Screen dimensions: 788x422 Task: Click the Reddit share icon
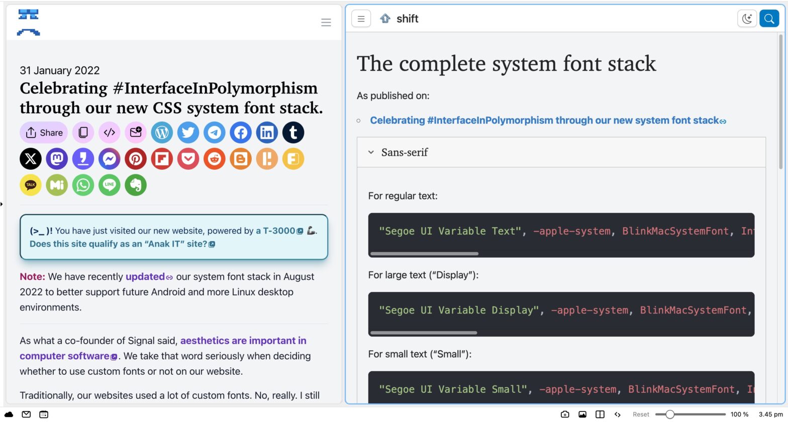pos(214,159)
